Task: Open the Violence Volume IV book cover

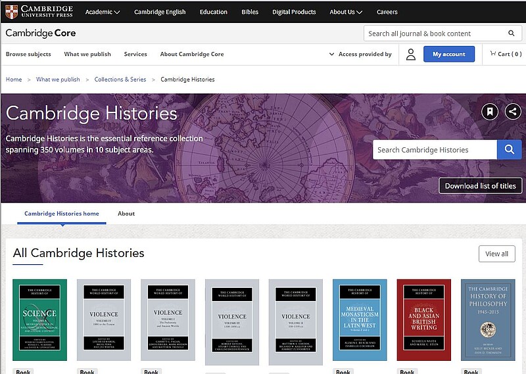Action: [x=104, y=320]
